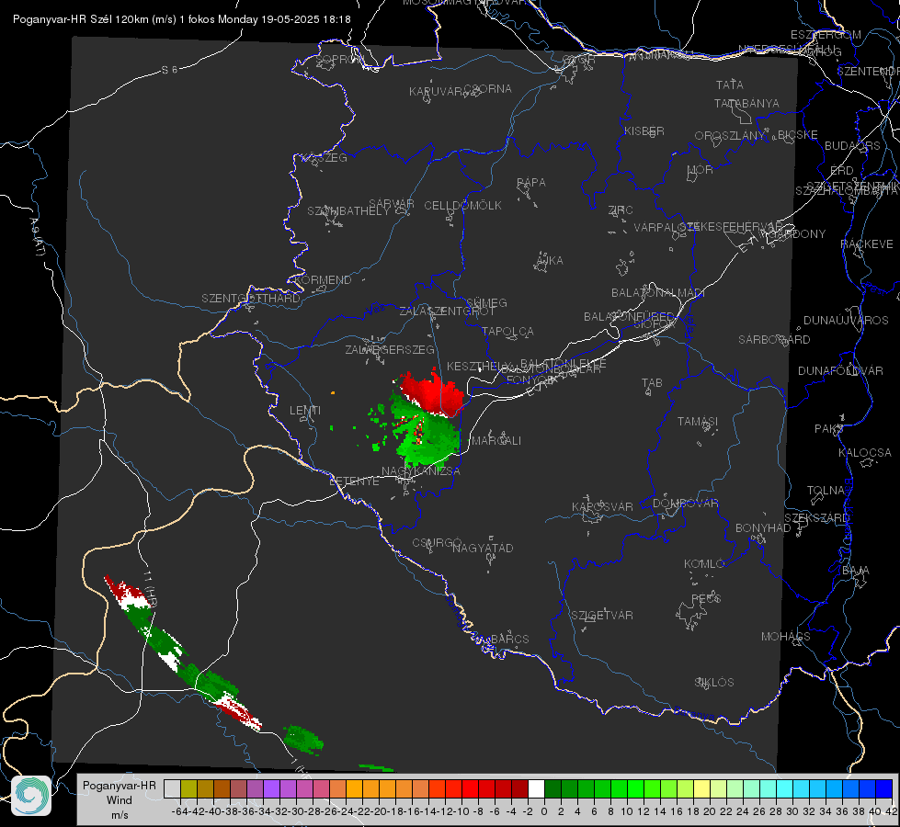Viewport: 900px width, 827px height.
Task: Click the red radar echo near Keszthely
Action: 433,392
